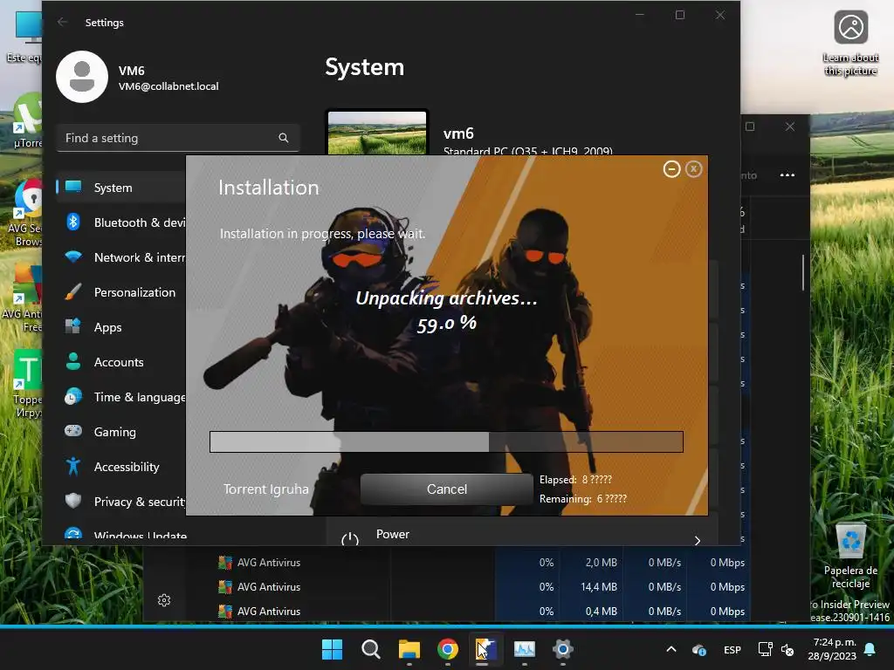The height and width of the screenshot is (670, 894).
Task: Switch to Task Manager in taskbar
Action: (x=524, y=649)
